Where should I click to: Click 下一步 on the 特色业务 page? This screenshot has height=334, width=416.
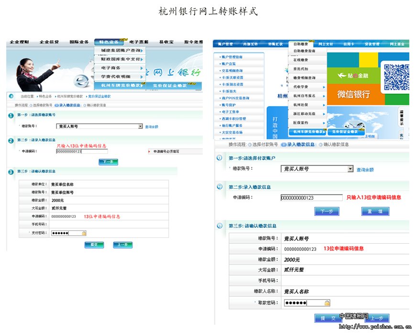108,162
